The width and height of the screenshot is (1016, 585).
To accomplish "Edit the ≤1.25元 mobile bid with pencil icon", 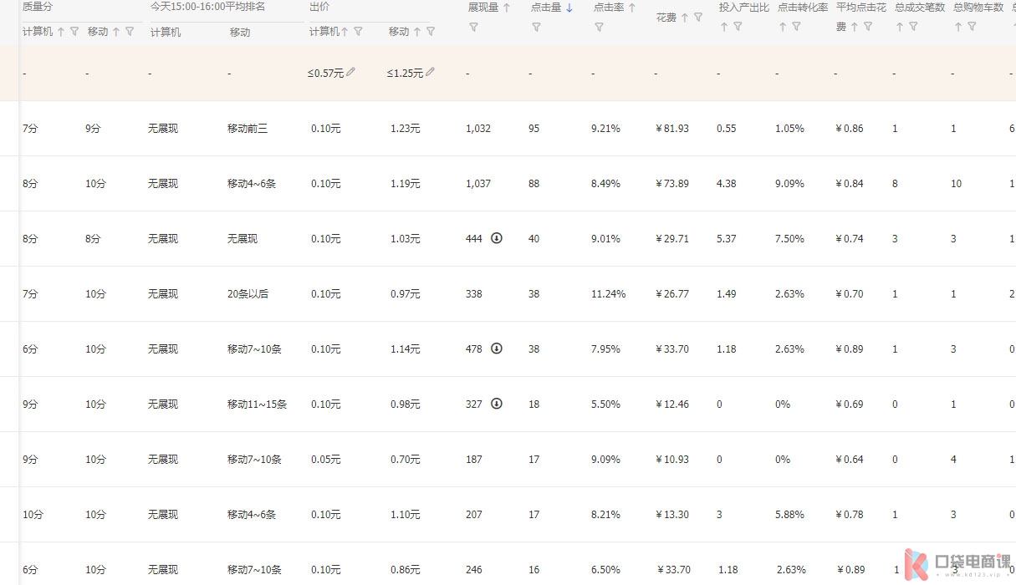I will pyautogui.click(x=430, y=73).
